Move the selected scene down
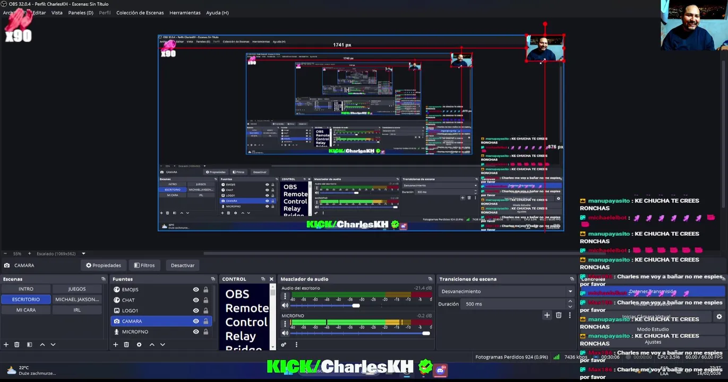 click(53, 345)
